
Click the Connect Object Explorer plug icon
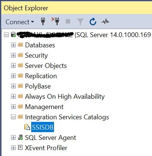pos(43,21)
